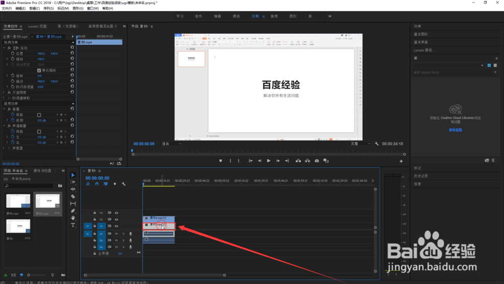Enable voice-over record on track A1
This screenshot has height=284, width=504.
pos(131,234)
